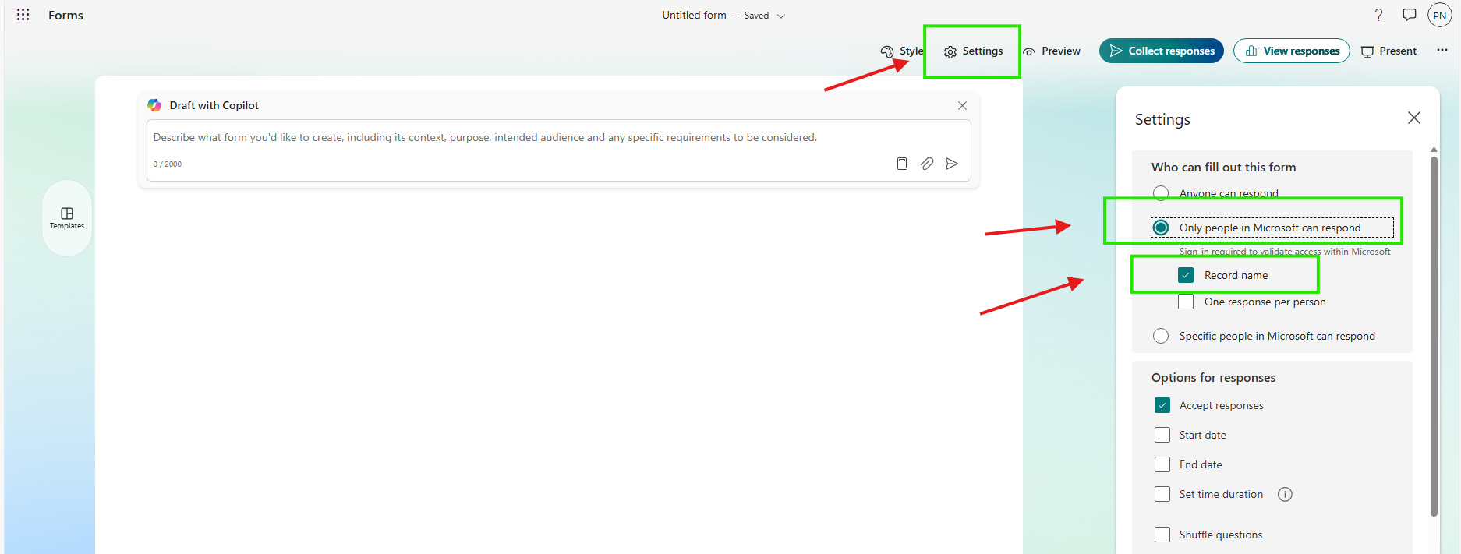This screenshot has height=554, width=1461.
Task: Toggle Accept responses checkbox
Action: (x=1162, y=405)
